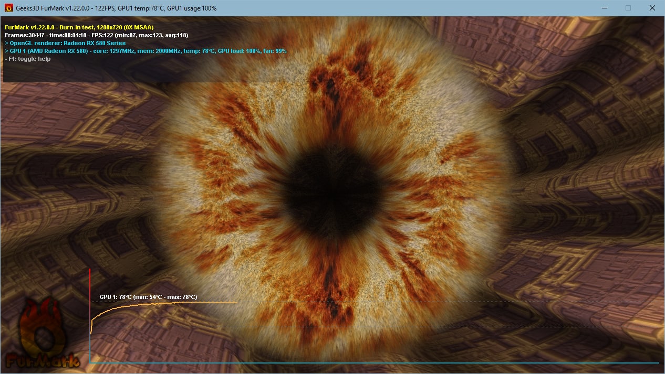The height and width of the screenshot is (374, 665).
Task: Click the Geeks3D FurMark title bar text
Action: pyautogui.click(x=116, y=8)
